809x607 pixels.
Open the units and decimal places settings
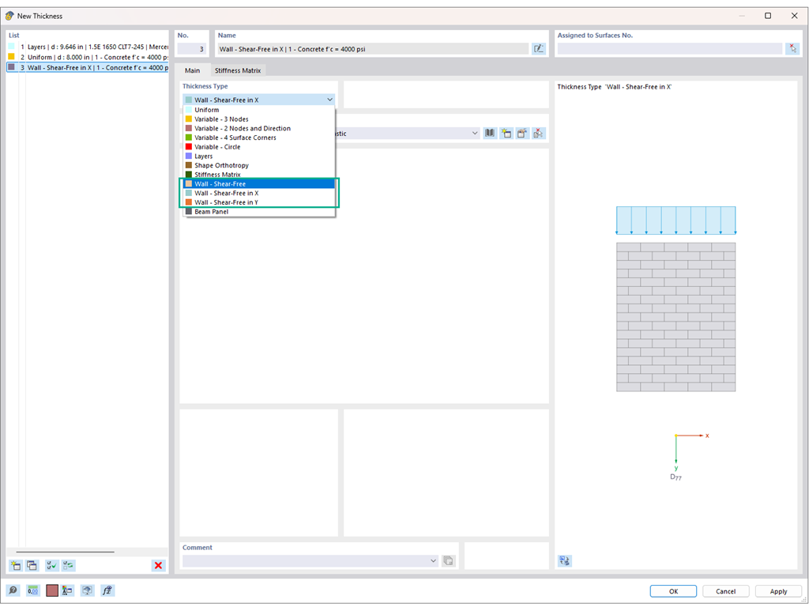click(x=33, y=590)
